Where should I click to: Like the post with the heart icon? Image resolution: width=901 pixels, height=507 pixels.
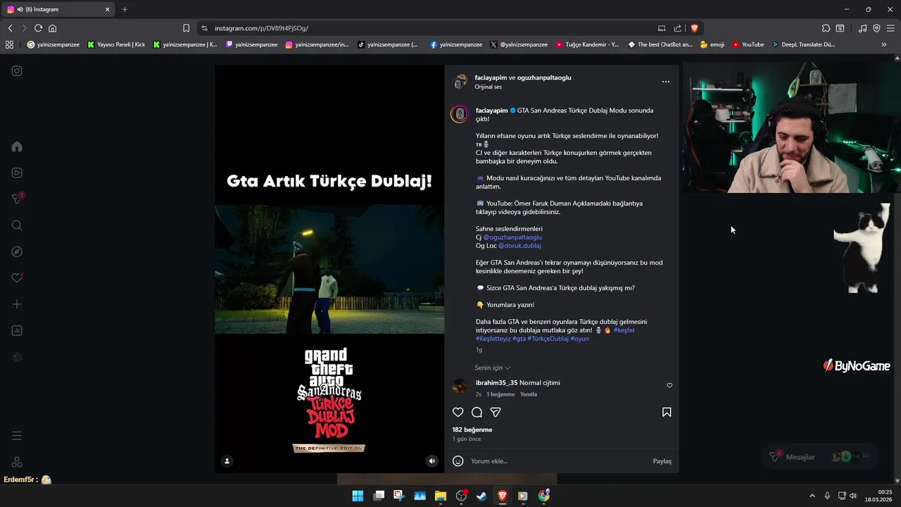click(x=458, y=412)
